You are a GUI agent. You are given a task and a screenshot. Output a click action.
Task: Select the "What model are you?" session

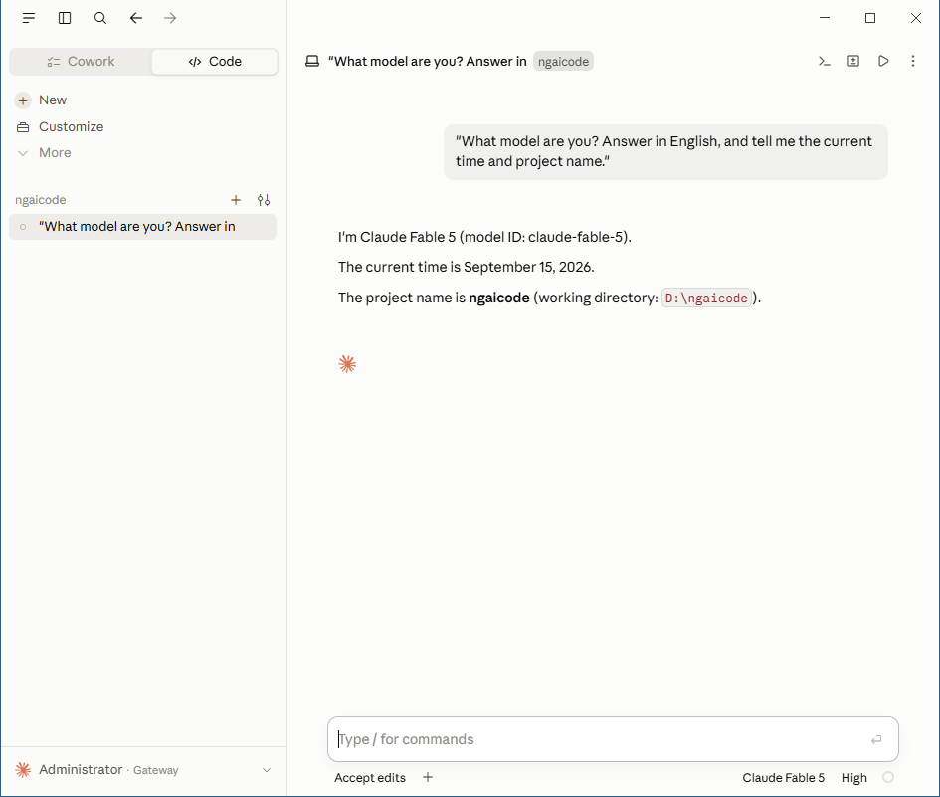click(142, 227)
